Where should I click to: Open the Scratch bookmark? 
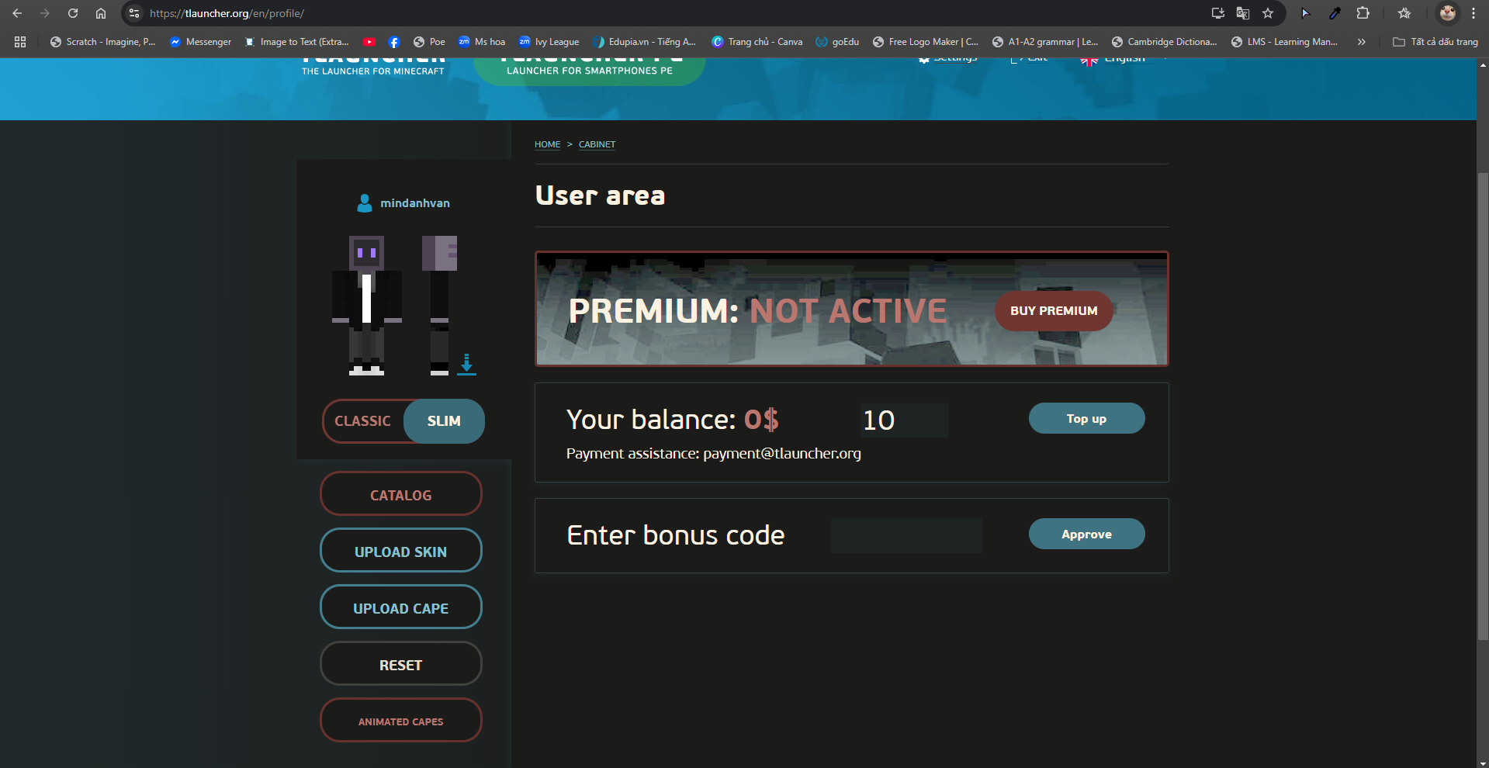[x=102, y=42]
